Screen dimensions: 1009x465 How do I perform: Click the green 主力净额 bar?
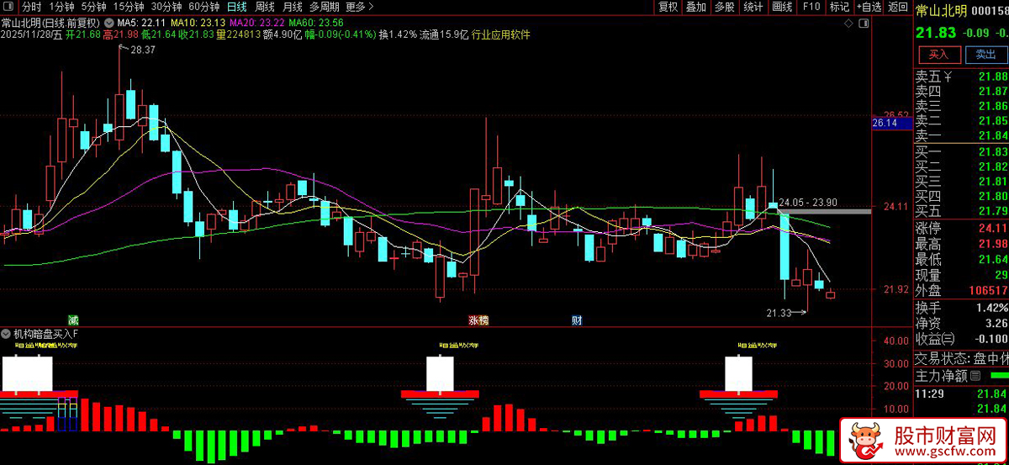click(x=999, y=376)
